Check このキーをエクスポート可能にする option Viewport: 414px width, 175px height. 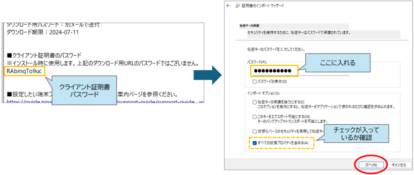click(254, 117)
